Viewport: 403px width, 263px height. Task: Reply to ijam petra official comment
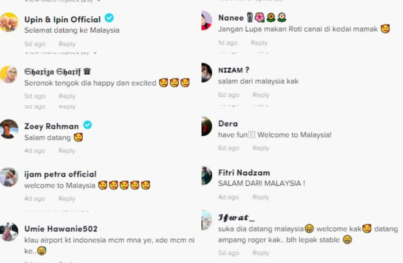tap(67, 199)
